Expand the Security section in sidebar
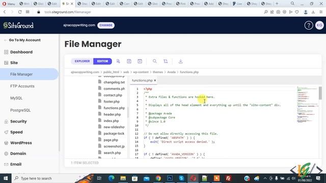This screenshot has height=183, width=326. coord(18,121)
